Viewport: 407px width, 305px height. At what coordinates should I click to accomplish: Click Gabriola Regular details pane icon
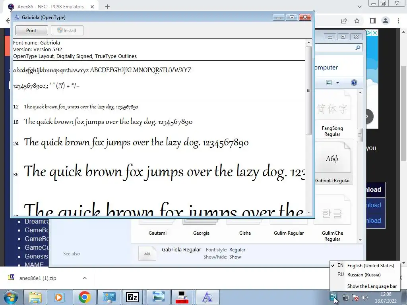(147, 253)
